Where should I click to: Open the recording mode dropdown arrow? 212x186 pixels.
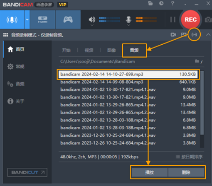pos(27,19)
